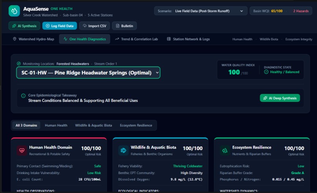Viewport: 317px width, 193px height.
Task: Filter by Ecosystem Resilience domain
Action: (136, 125)
